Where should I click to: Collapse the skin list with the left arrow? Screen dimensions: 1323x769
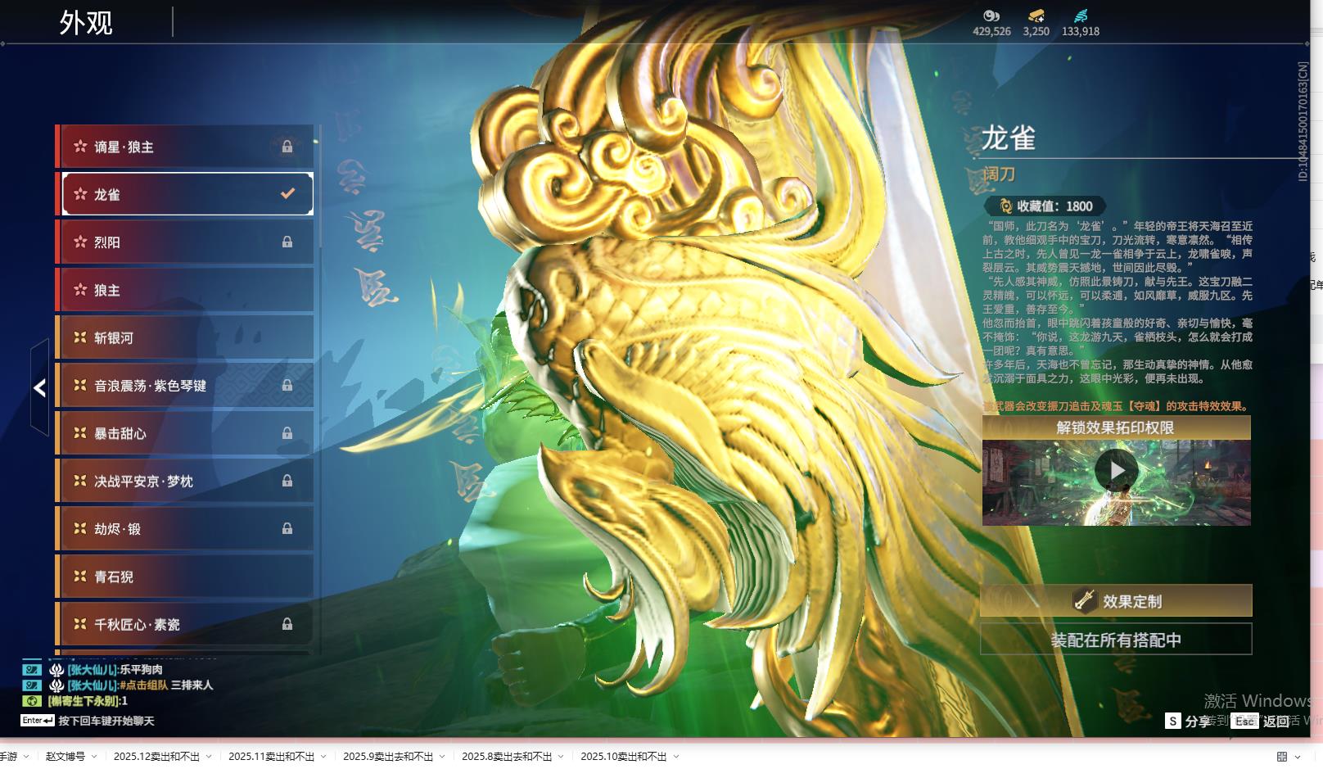click(x=39, y=387)
